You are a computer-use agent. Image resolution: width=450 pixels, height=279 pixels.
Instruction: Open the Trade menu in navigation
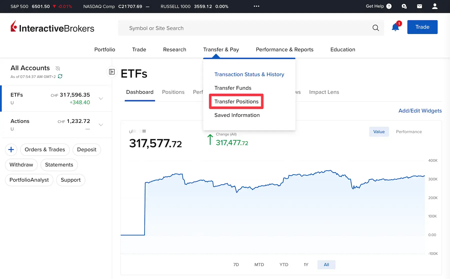139,50
